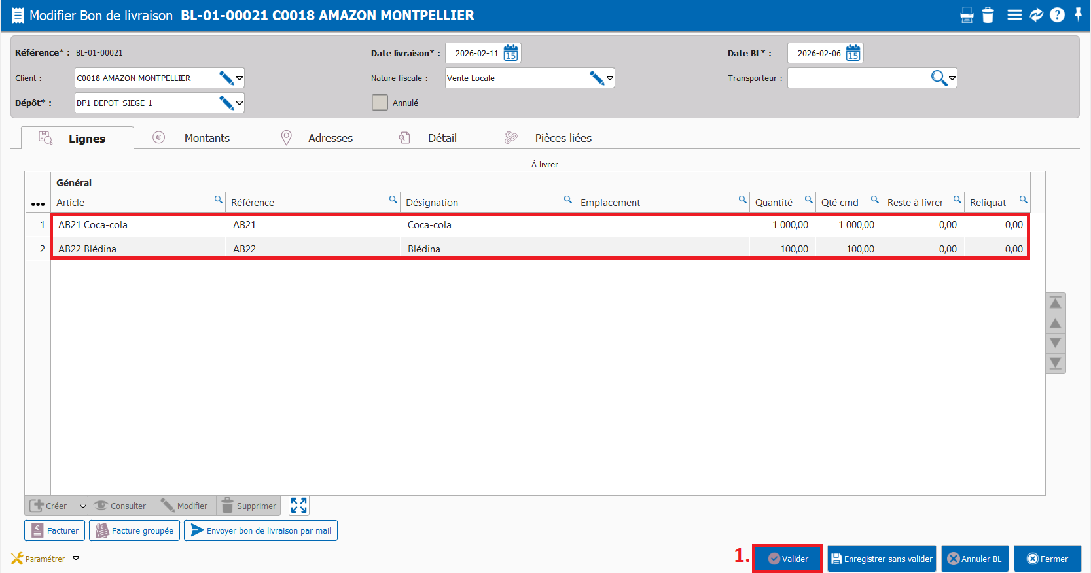Toggle the Annulé checkbox

380,103
